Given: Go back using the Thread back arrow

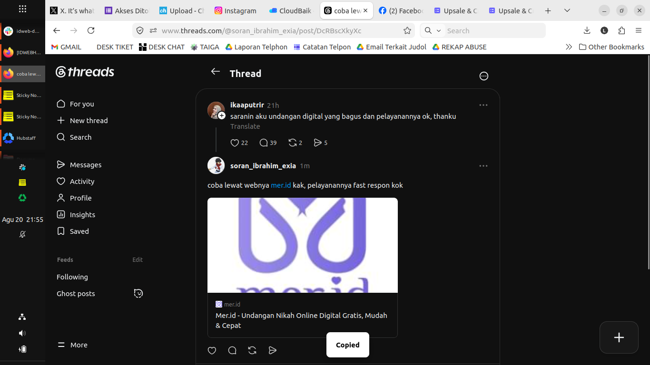Looking at the screenshot, I should 216,71.
